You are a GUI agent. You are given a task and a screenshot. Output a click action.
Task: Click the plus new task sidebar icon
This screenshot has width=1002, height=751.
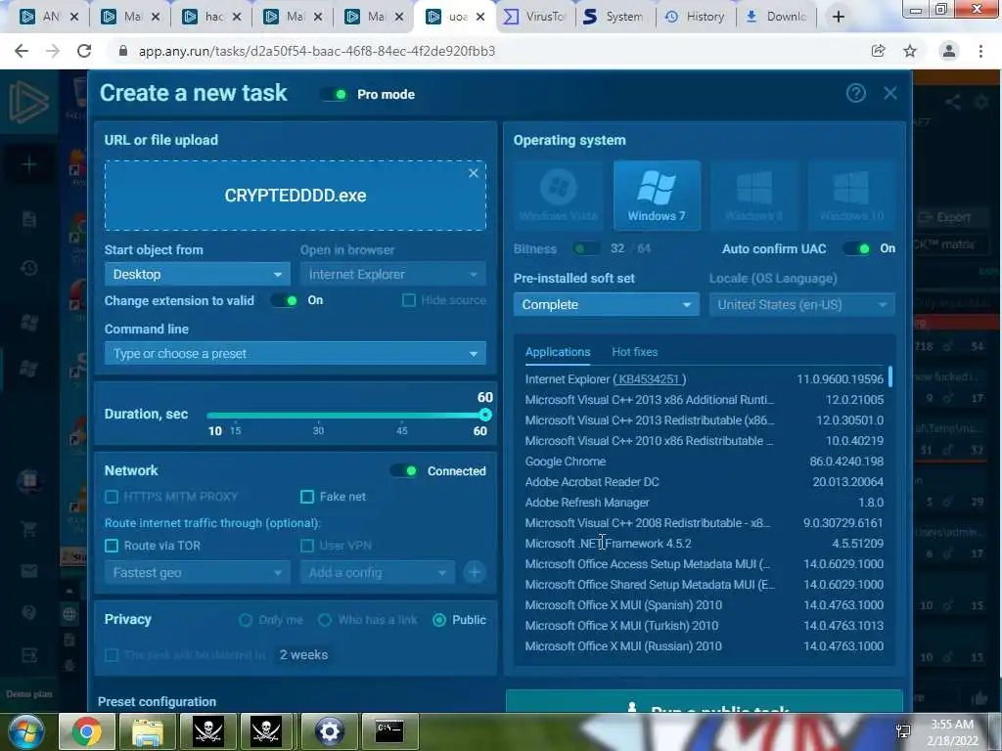pyautogui.click(x=28, y=164)
